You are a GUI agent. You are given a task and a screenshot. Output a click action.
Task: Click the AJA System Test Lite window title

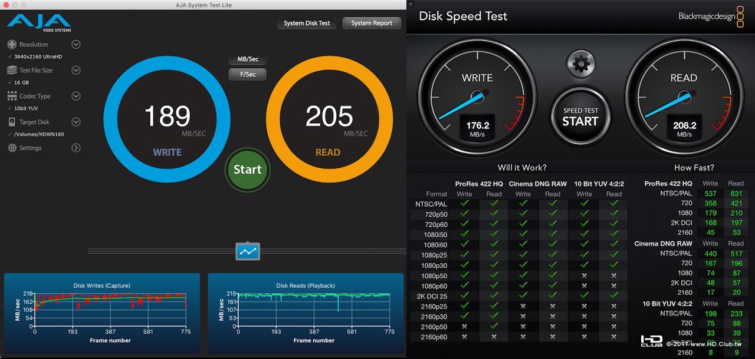tap(202, 5)
